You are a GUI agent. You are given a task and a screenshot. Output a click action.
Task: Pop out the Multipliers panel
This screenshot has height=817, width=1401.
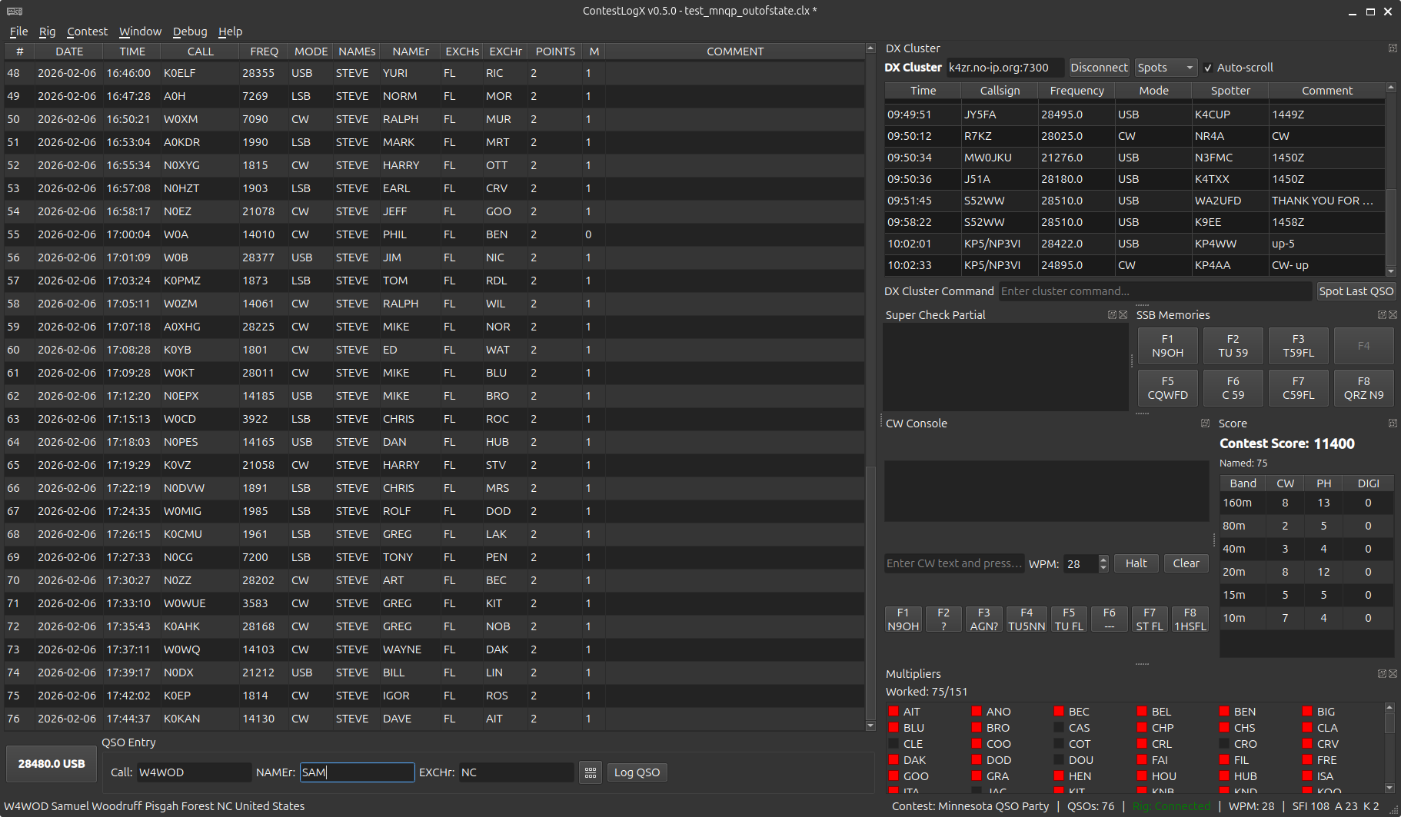[x=1382, y=673]
